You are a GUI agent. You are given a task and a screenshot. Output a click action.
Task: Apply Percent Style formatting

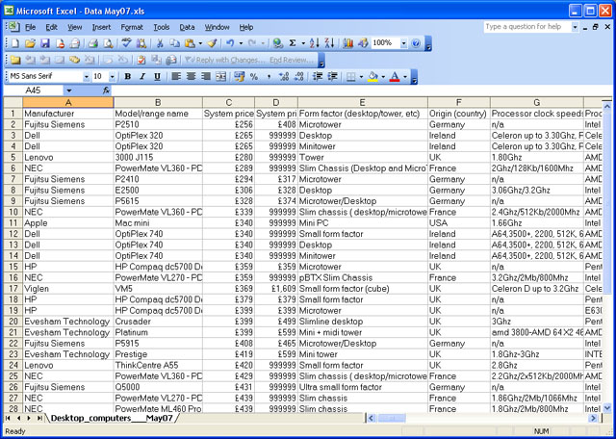pos(254,77)
